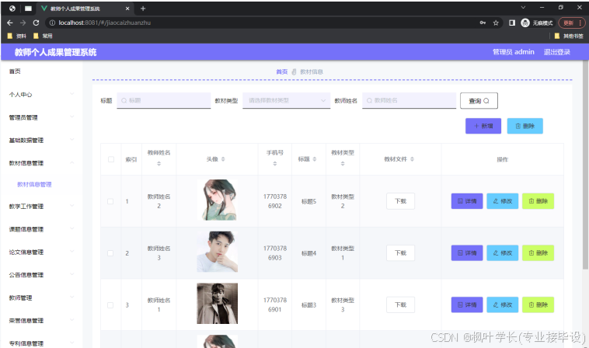The height and width of the screenshot is (348, 589).
Task: Open 荣誉信息管理 sidebar menu
Action: click(x=41, y=321)
